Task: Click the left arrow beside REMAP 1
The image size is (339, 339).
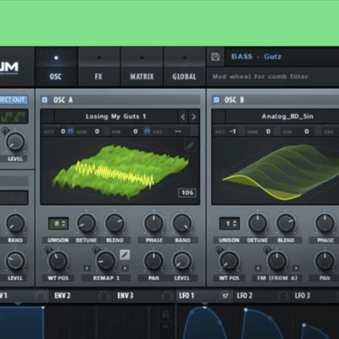Action: click(86, 268)
